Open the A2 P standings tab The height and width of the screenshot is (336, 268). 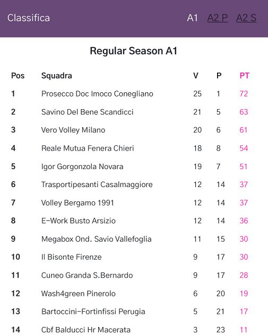(x=218, y=18)
